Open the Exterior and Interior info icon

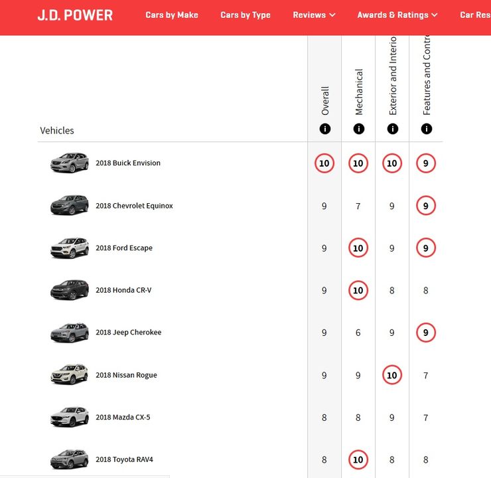point(392,129)
